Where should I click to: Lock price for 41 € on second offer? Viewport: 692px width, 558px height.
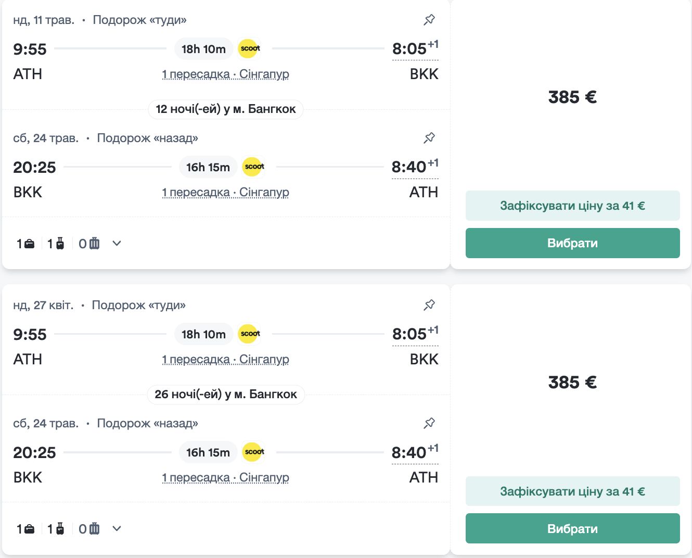572,491
